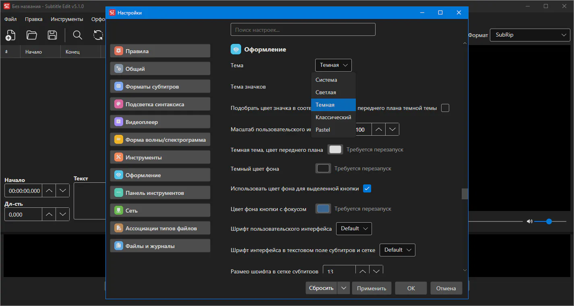Click the Файлы и журналы icon
This screenshot has height=306, width=574.
coord(118,246)
